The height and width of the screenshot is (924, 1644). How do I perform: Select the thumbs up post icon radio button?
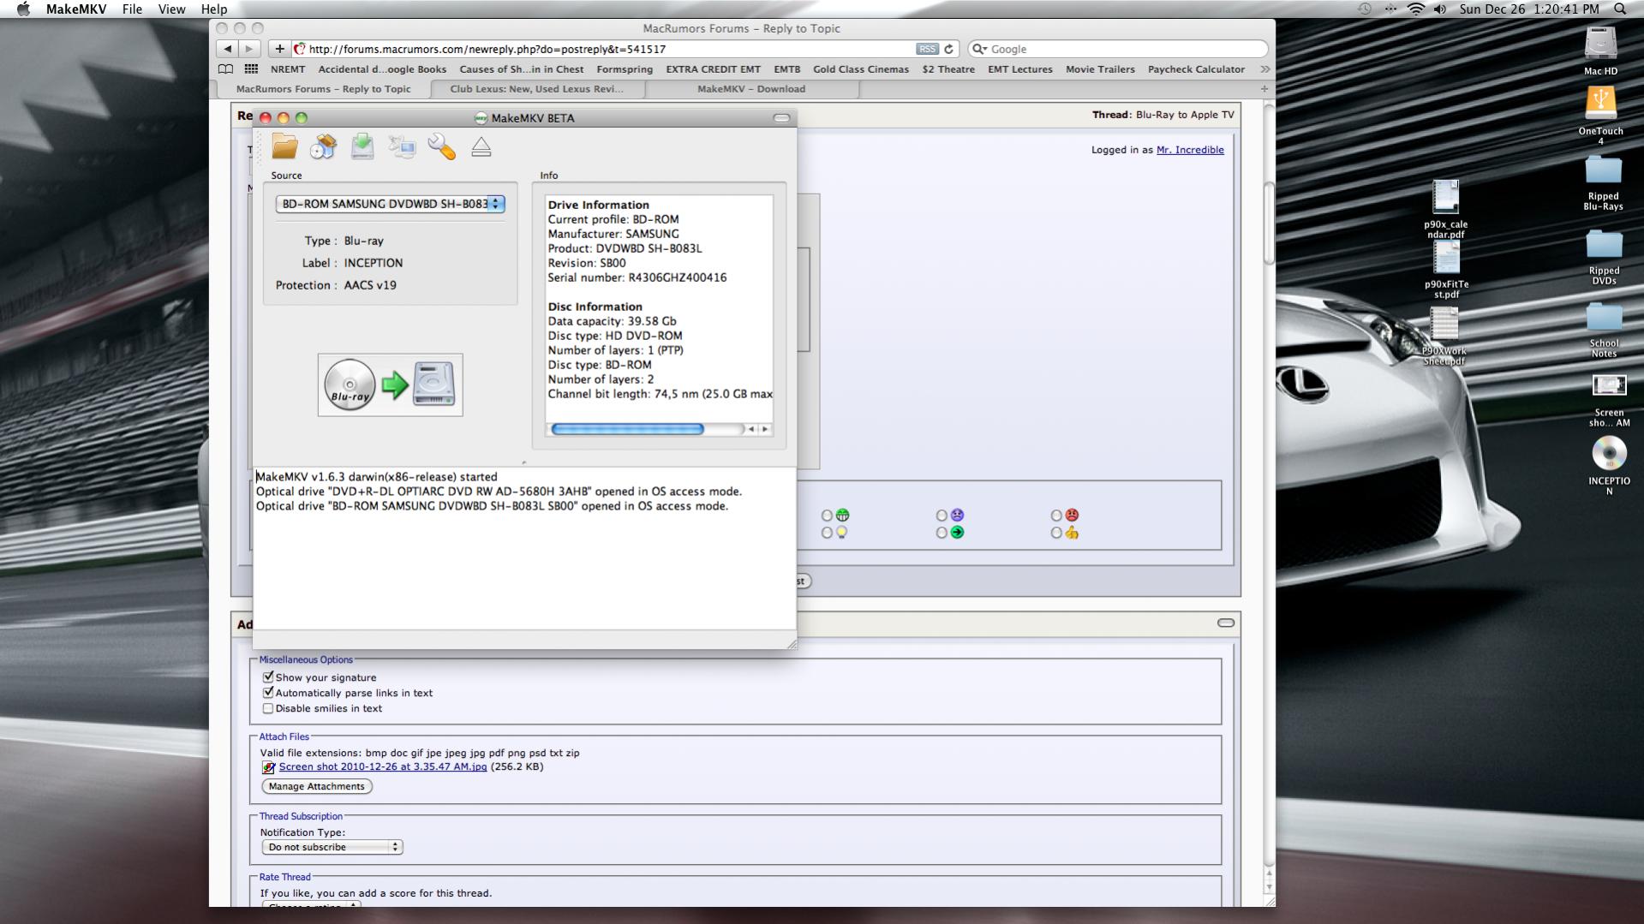pyautogui.click(x=1056, y=533)
